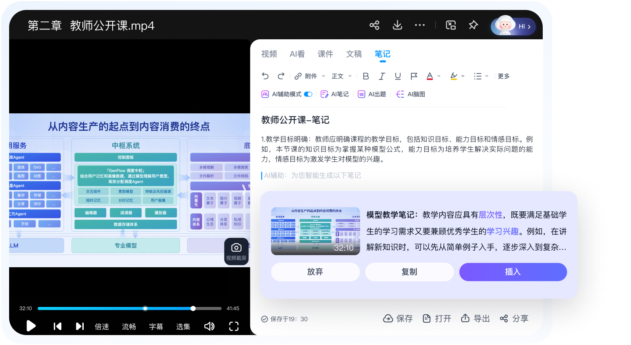Switch to the AI看 tab
The width and height of the screenshot is (631, 345).
click(297, 54)
